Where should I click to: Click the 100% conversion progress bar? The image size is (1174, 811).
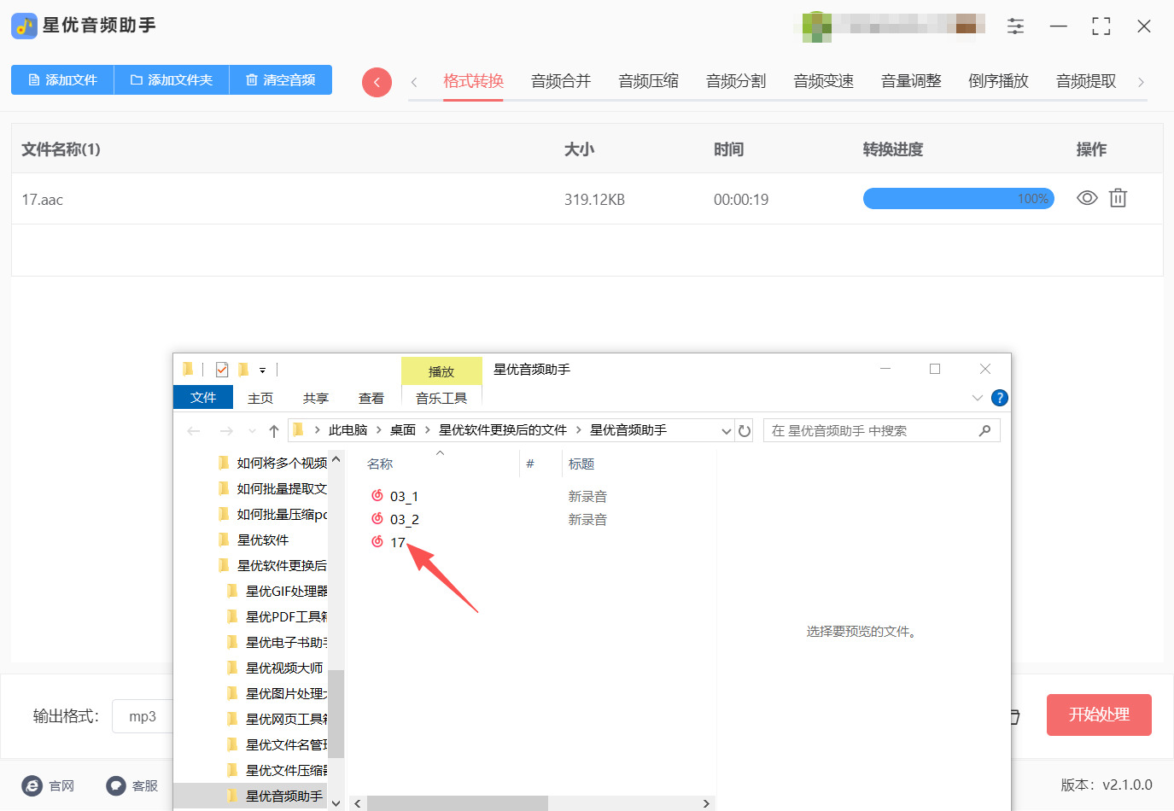(958, 198)
